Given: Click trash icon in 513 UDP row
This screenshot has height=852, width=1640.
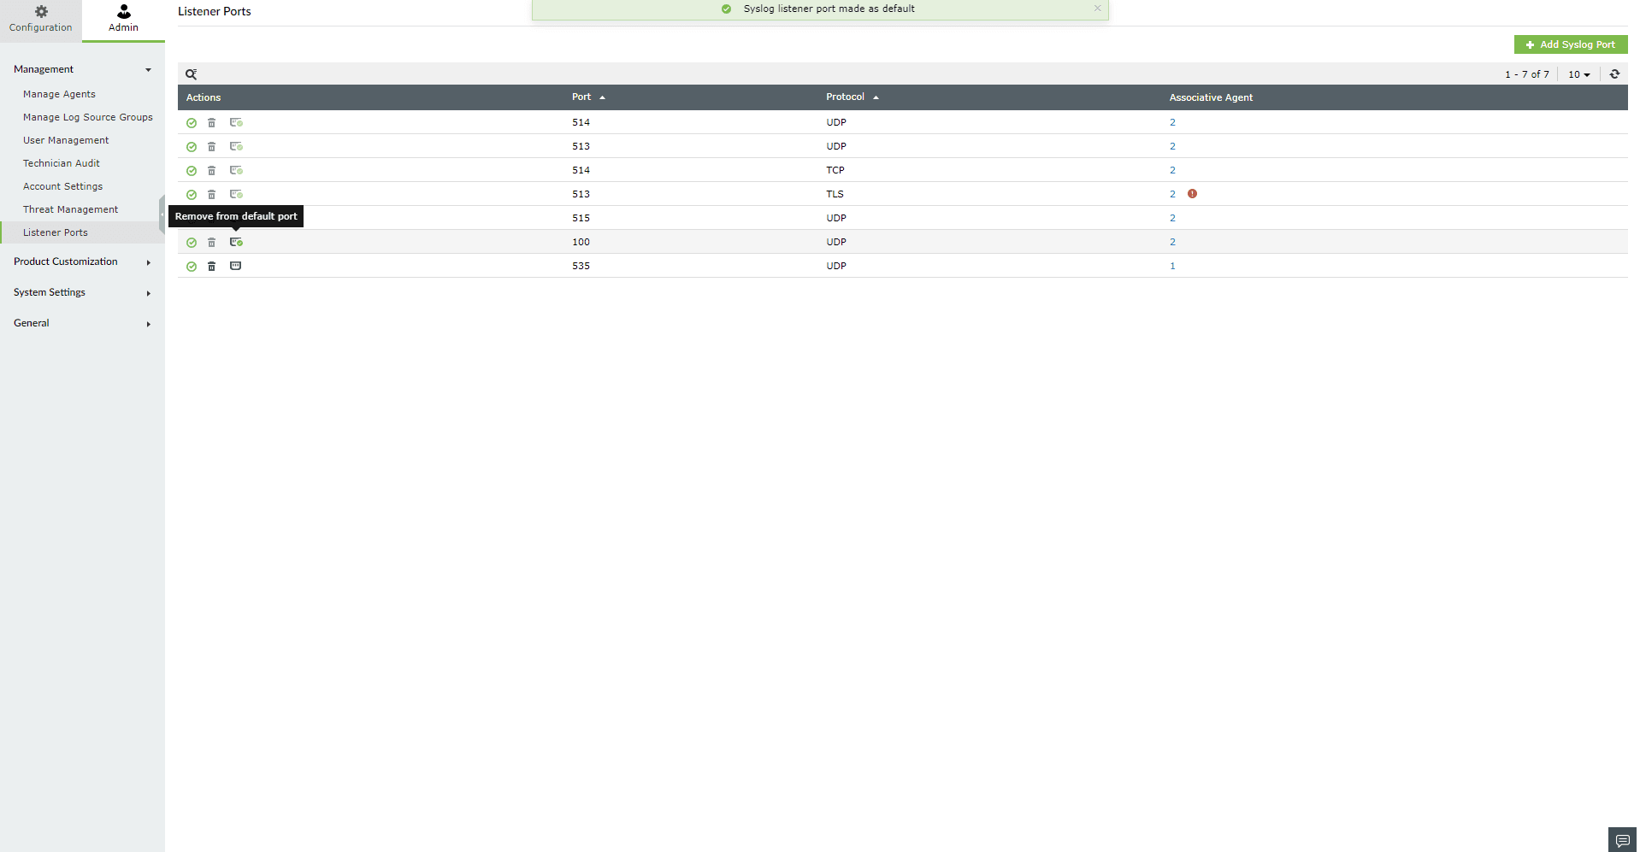Looking at the screenshot, I should coord(212,147).
